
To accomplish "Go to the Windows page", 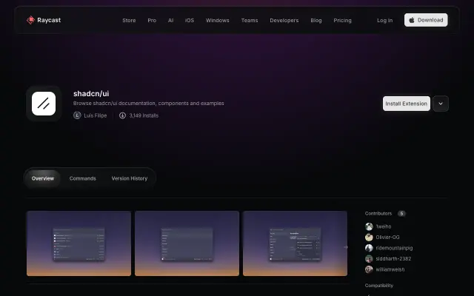I will tap(217, 21).
